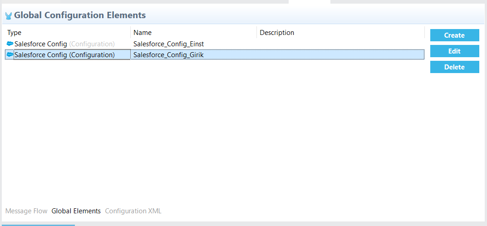Select first Salesforce Config type row

point(68,44)
